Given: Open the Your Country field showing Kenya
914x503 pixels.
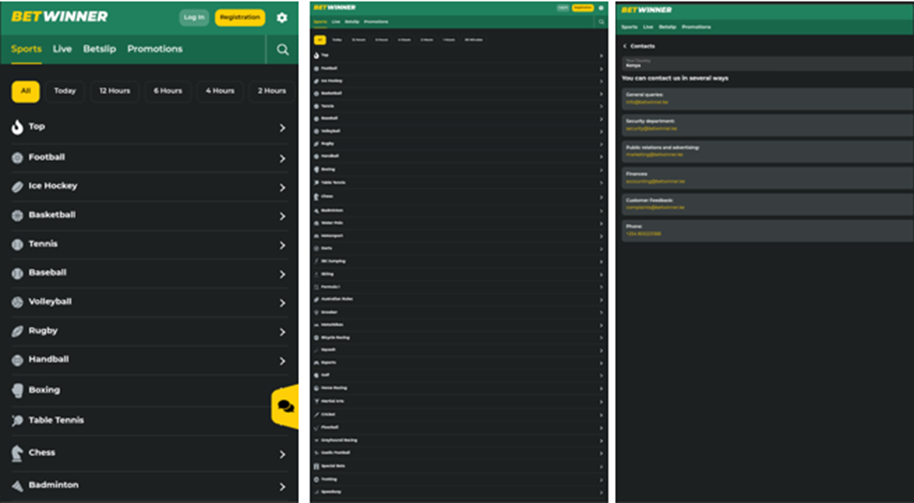Looking at the screenshot, I should coord(767,64).
